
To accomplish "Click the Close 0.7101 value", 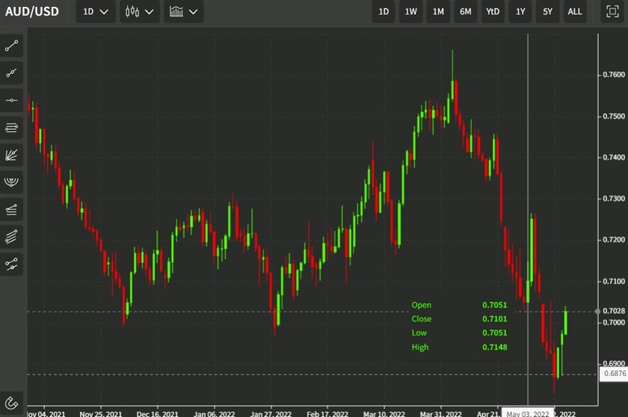I will point(495,319).
